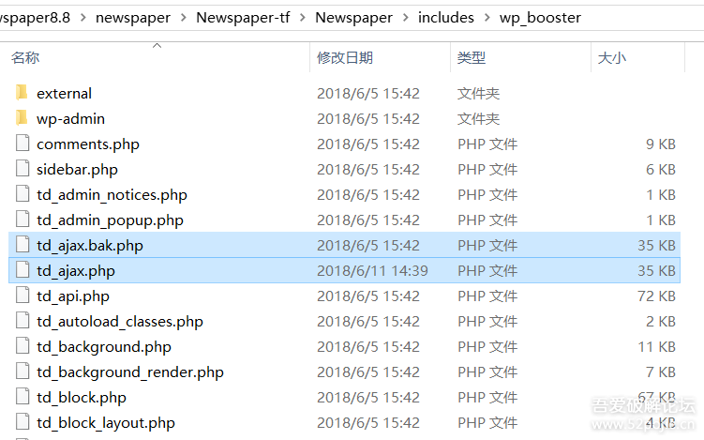Open the chevron before wp_booster breadcrumb

pyautogui.click(x=487, y=18)
